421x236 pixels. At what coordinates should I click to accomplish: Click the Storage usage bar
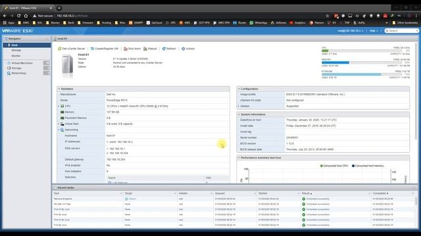tap(362, 74)
